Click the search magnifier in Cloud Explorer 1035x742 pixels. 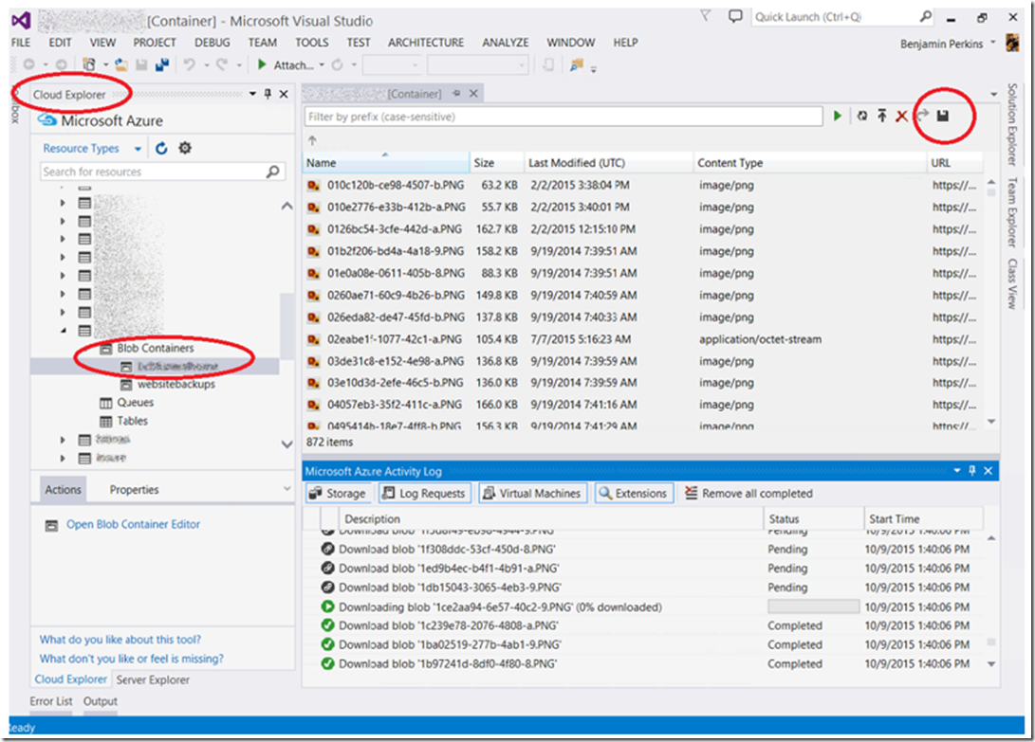(273, 172)
